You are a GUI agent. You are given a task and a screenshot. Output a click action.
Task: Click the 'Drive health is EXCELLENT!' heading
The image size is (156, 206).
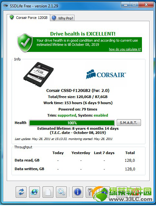[83, 34]
